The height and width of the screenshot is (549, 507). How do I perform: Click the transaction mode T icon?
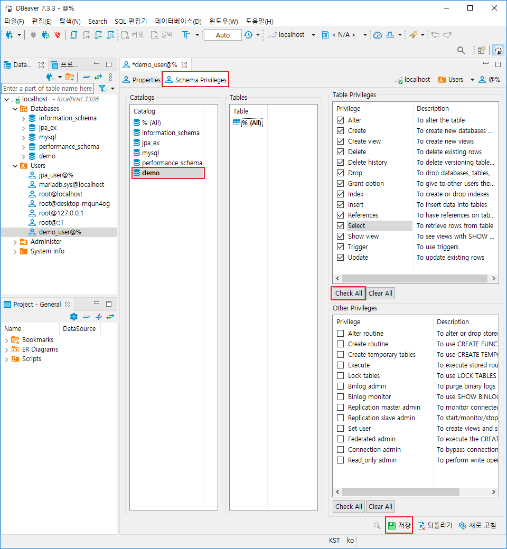186,35
